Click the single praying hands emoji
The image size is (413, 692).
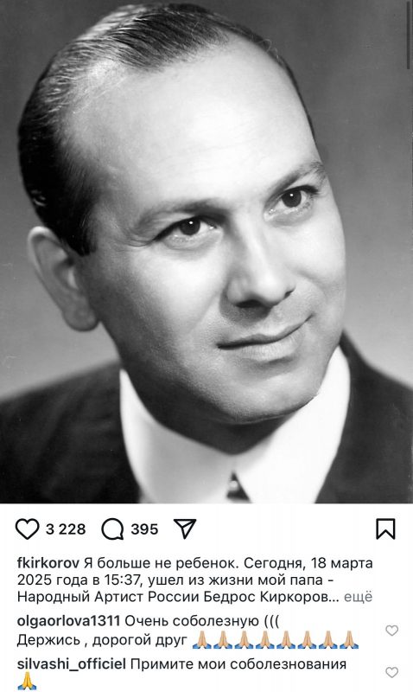[27, 682]
